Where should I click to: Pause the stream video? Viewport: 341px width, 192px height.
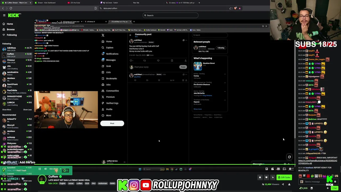[39, 169]
